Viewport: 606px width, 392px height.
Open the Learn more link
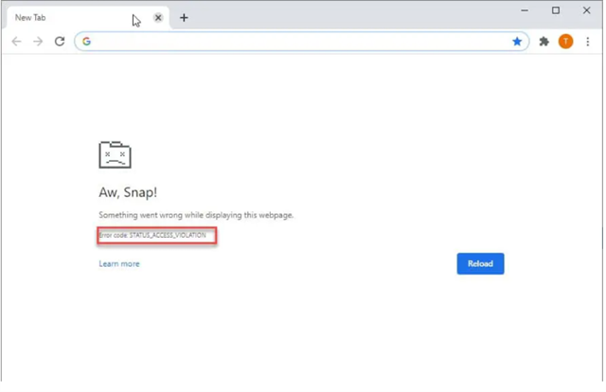[119, 263]
